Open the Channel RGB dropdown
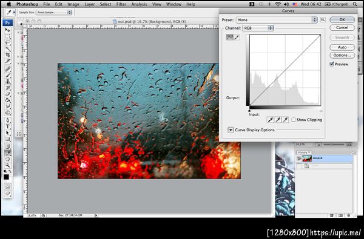This screenshot has height=239, width=364. [258, 28]
